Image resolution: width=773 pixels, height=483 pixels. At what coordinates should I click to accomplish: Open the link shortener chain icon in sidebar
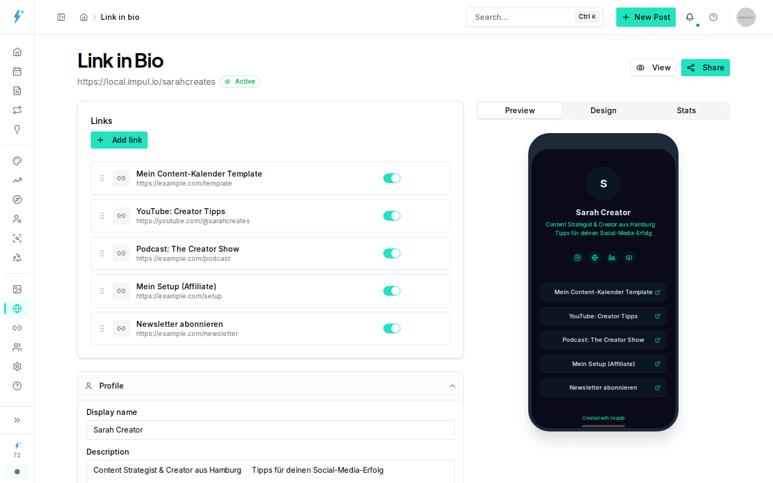click(x=17, y=328)
